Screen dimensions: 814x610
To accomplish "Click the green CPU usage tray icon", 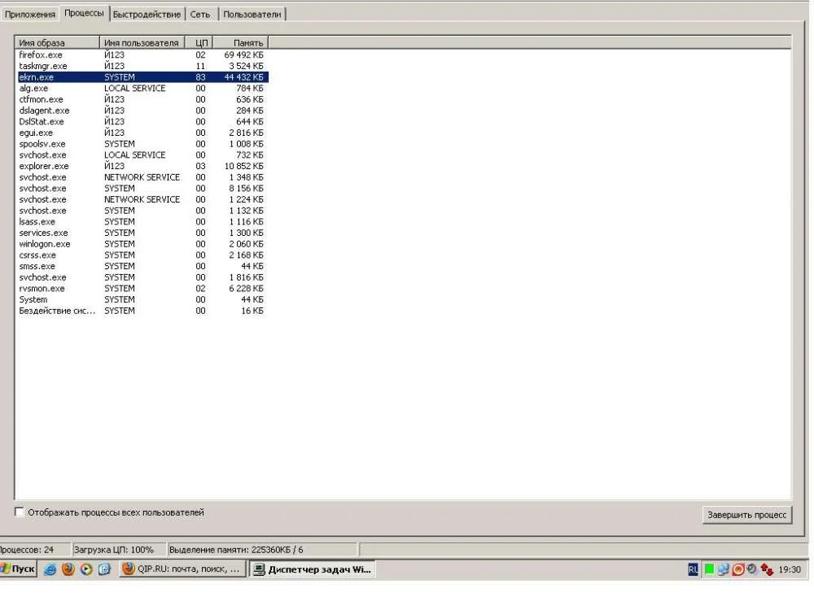I will tap(709, 569).
